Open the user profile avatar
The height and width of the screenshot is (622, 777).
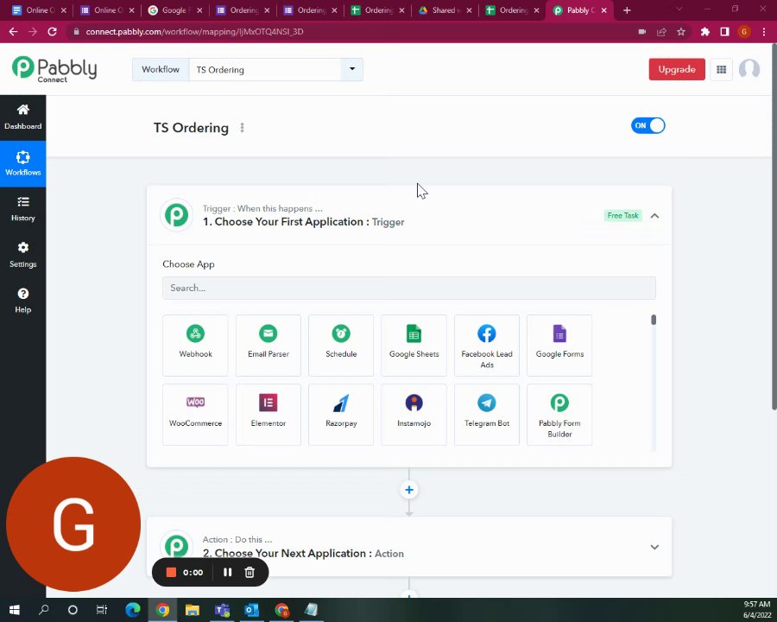(x=749, y=69)
